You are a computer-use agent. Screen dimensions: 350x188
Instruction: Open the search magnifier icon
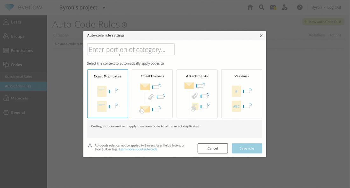[x=262, y=7]
